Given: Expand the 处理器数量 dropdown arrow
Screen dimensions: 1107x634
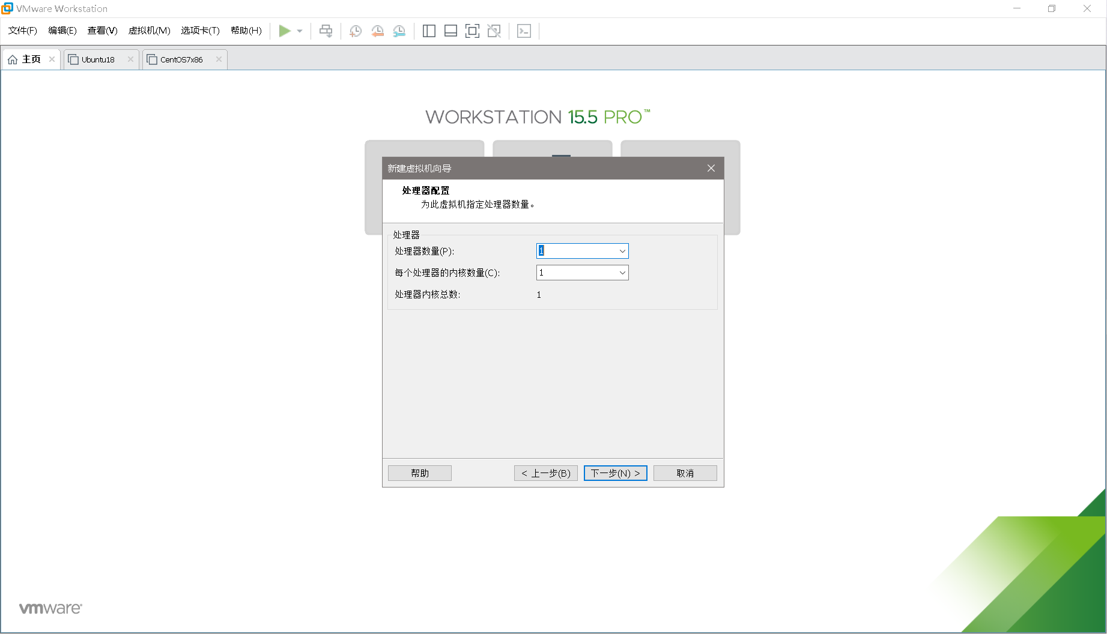Looking at the screenshot, I should pos(622,251).
